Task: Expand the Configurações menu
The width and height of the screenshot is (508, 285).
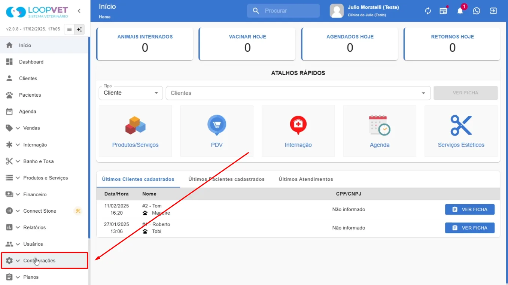Action: coord(44,261)
